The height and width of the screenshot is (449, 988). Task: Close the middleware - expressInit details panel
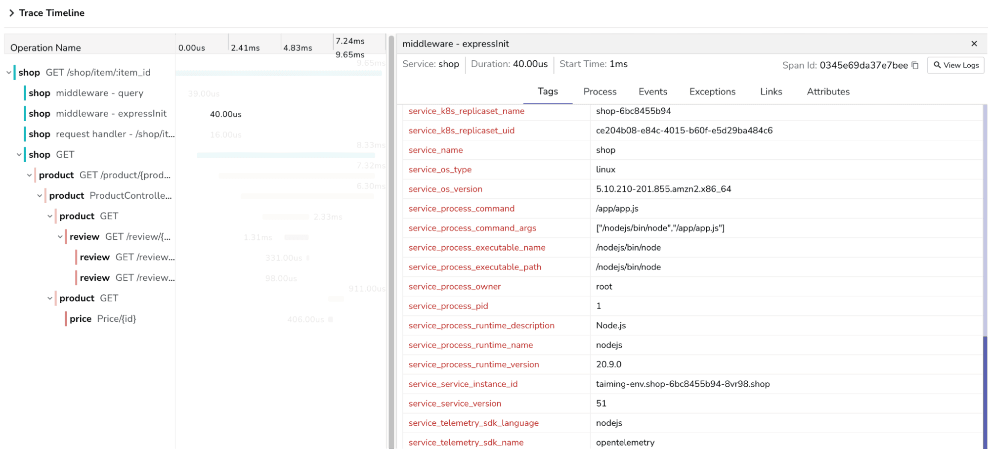[974, 44]
